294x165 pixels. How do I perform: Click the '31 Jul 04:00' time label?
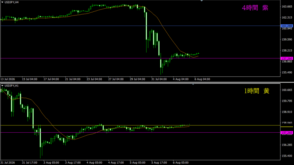pyautogui.click(x=159, y=79)
